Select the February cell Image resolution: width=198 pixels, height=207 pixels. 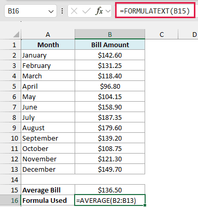(48, 65)
